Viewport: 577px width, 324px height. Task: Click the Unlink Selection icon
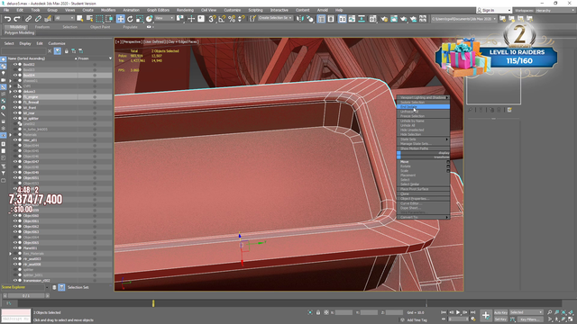coord(38,18)
